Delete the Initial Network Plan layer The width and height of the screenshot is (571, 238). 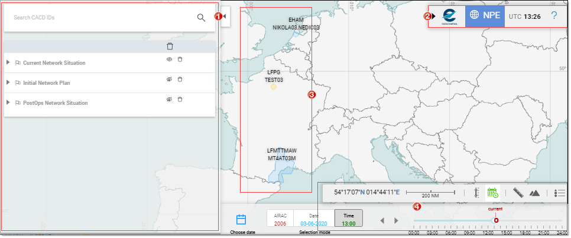(180, 79)
